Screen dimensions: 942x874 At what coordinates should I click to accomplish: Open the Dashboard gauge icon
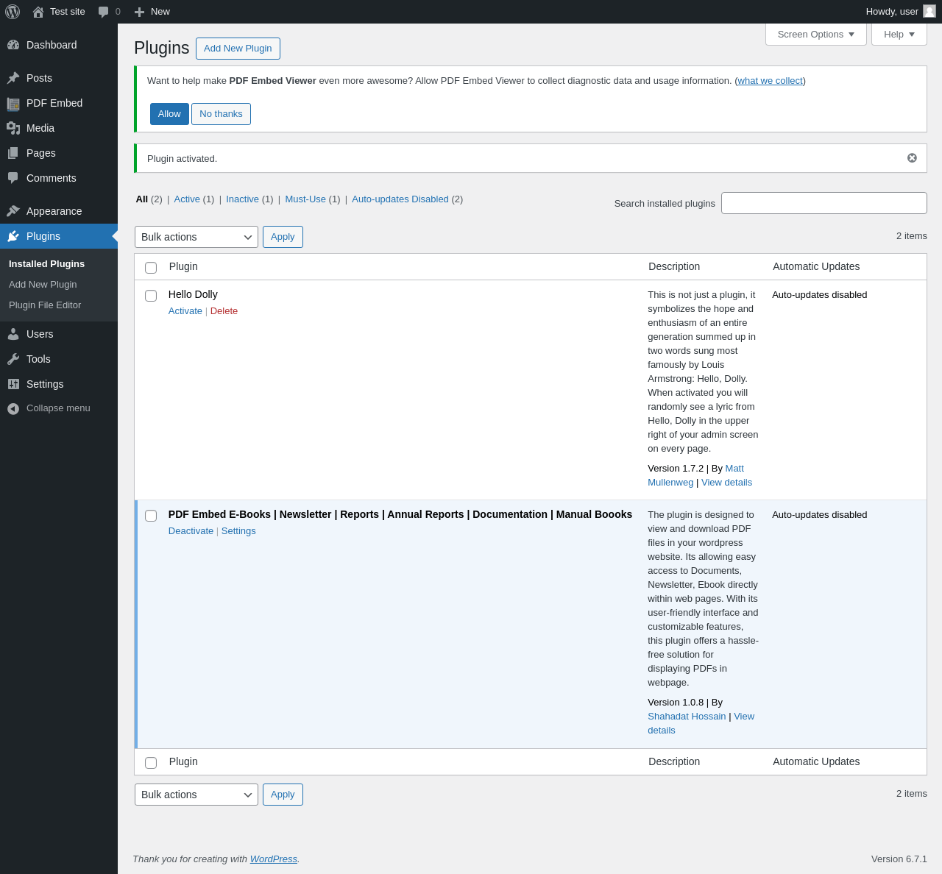point(13,45)
